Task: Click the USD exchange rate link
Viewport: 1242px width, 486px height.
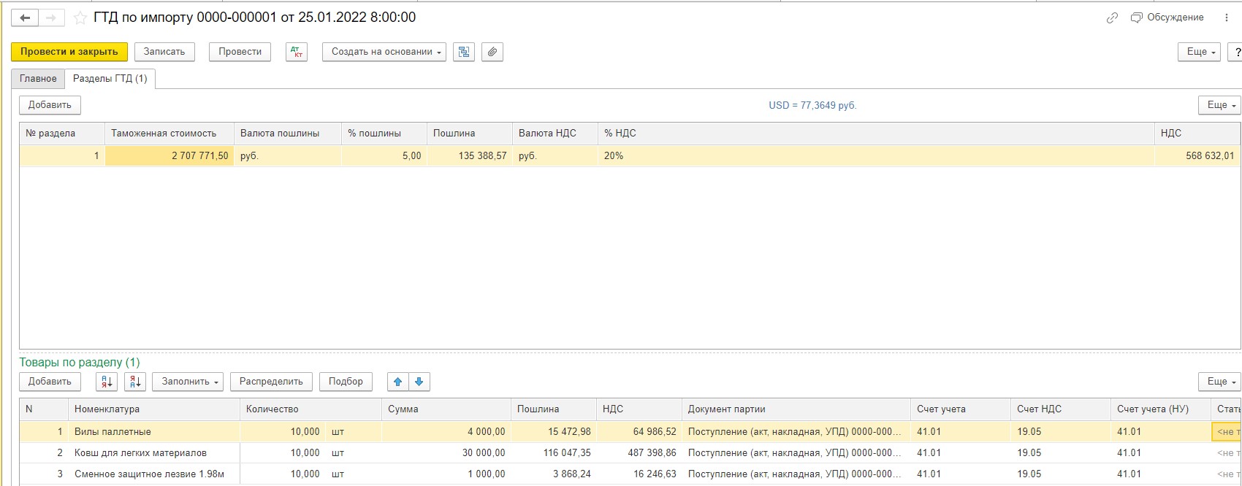Action: (x=812, y=105)
